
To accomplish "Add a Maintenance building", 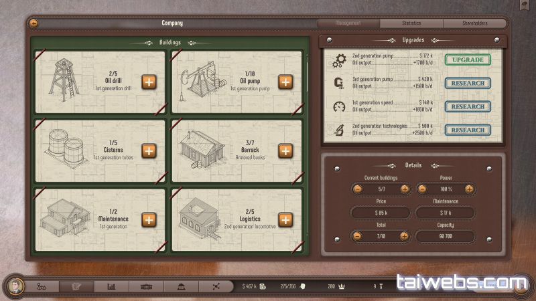I will tap(149, 219).
